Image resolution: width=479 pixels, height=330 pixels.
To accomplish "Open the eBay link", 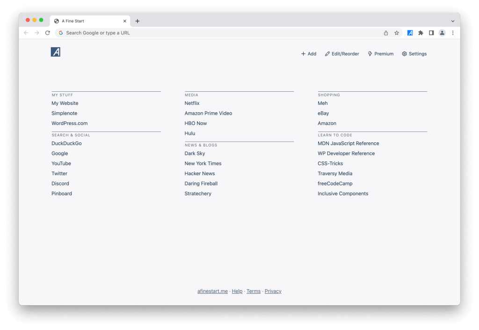I will coord(323,113).
